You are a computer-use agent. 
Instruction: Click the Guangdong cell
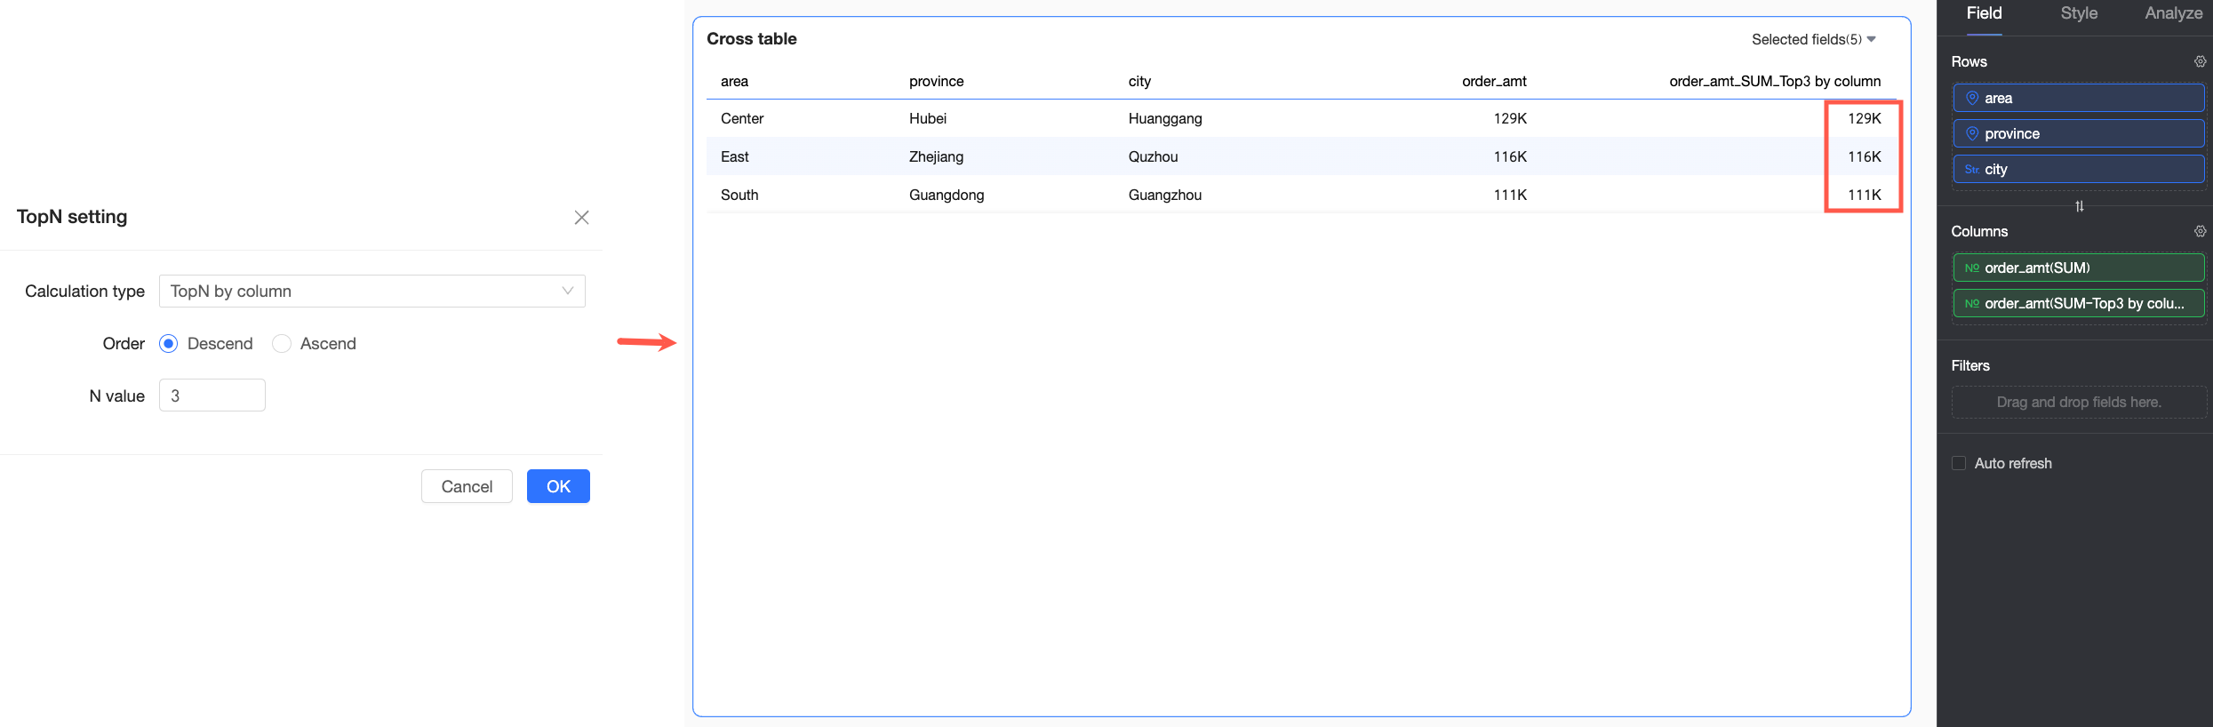pyautogui.click(x=947, y=195)
